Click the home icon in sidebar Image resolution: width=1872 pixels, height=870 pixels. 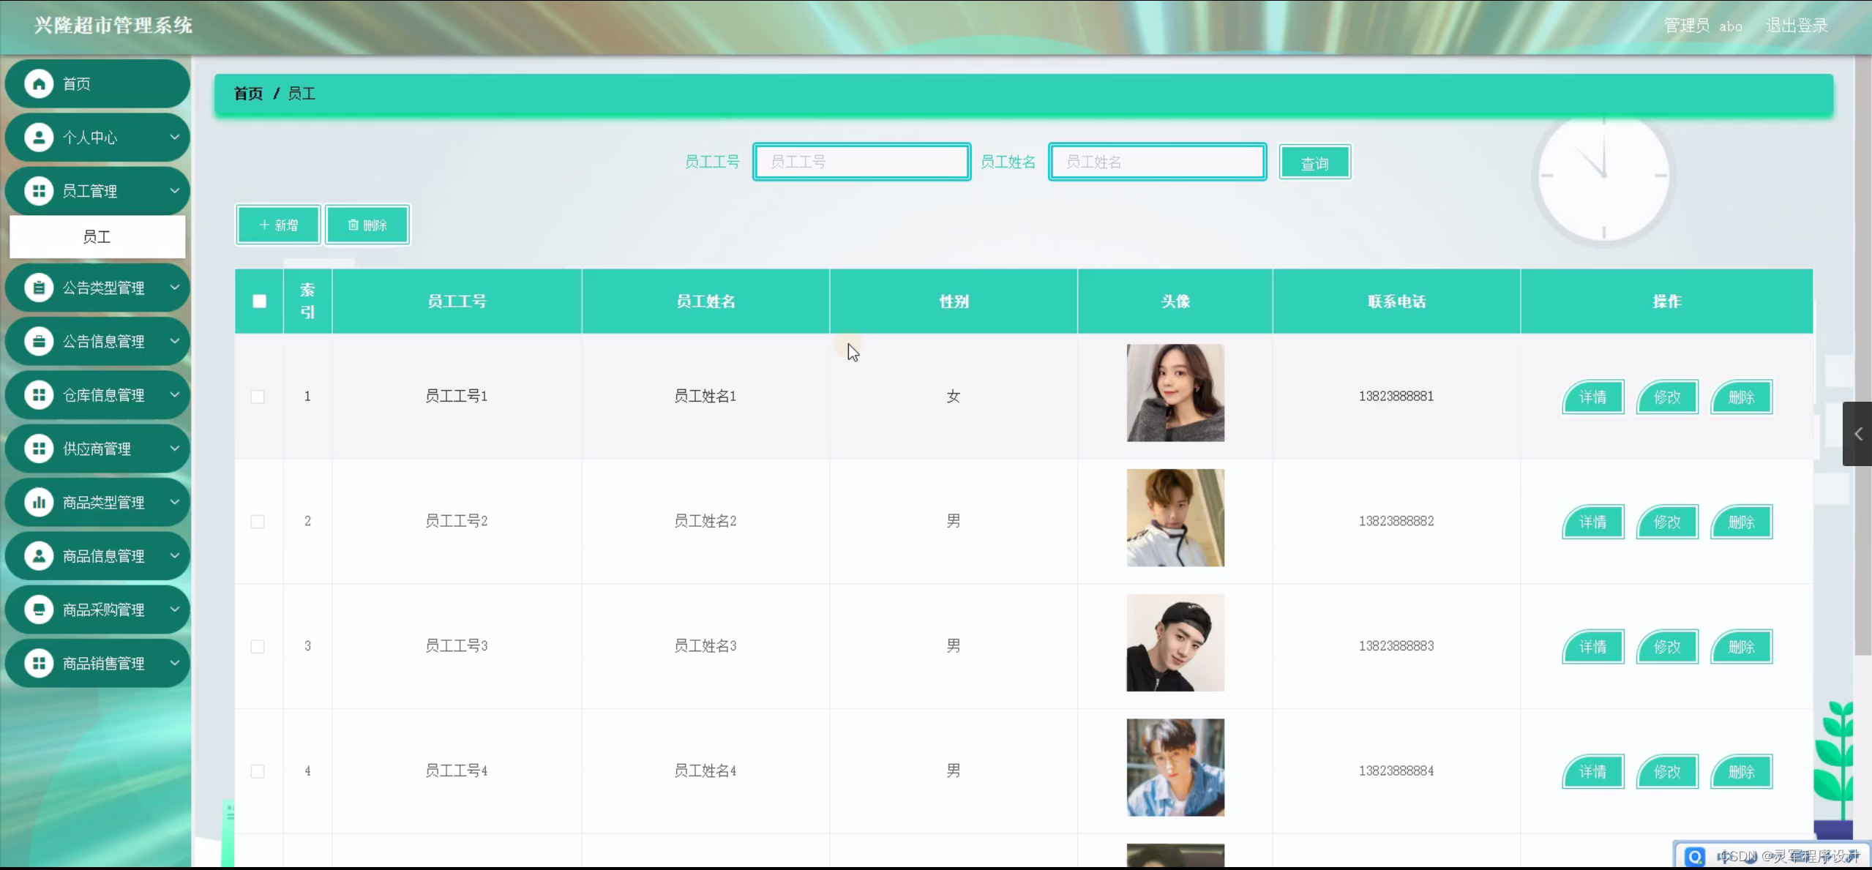[39, 83]
